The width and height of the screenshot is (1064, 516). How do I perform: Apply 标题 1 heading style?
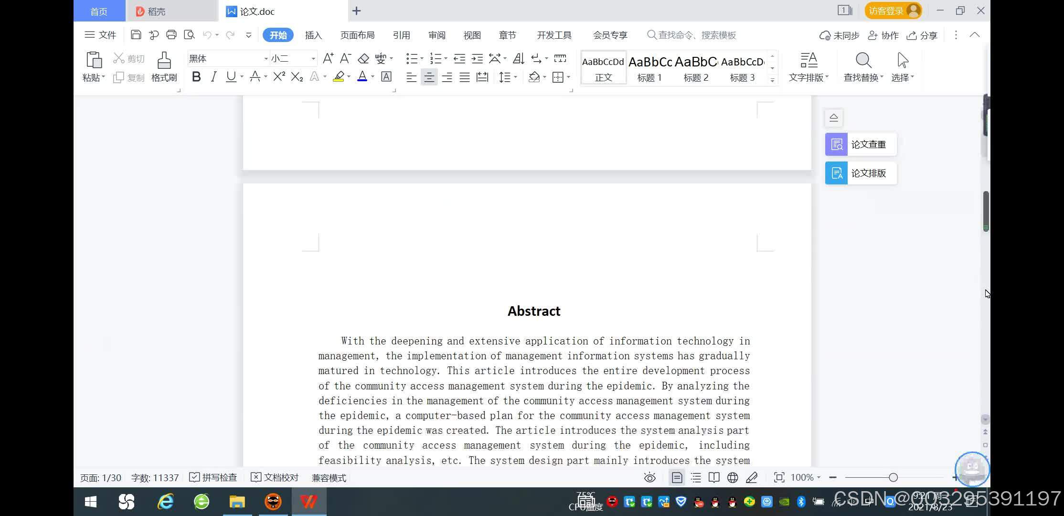pos(649,67)
